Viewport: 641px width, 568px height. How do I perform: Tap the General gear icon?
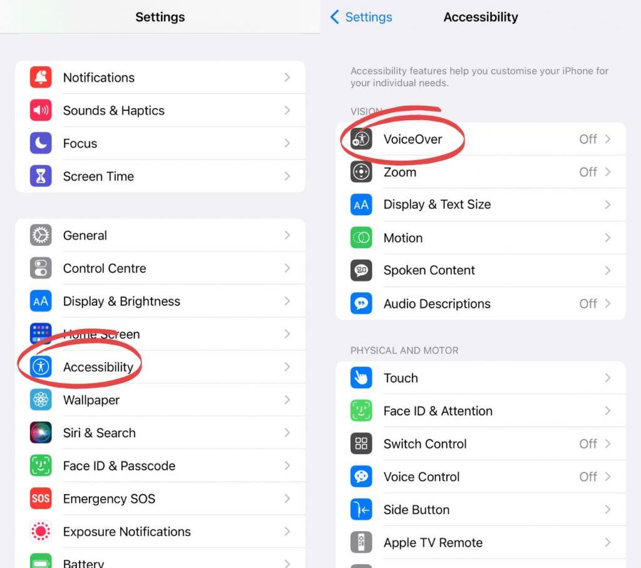[x=41, y=235]
